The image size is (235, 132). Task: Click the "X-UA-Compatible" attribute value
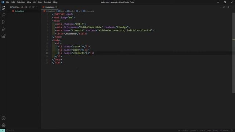click(91, 27)
